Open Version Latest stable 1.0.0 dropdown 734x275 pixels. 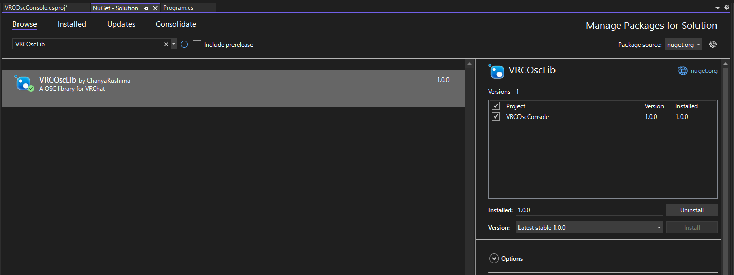click(589, 227)
